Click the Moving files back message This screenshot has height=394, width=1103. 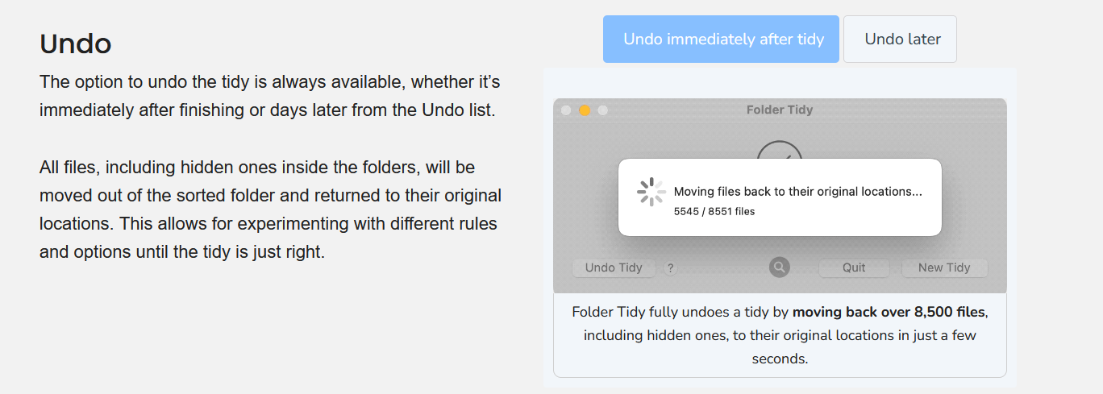pos(797,192)
